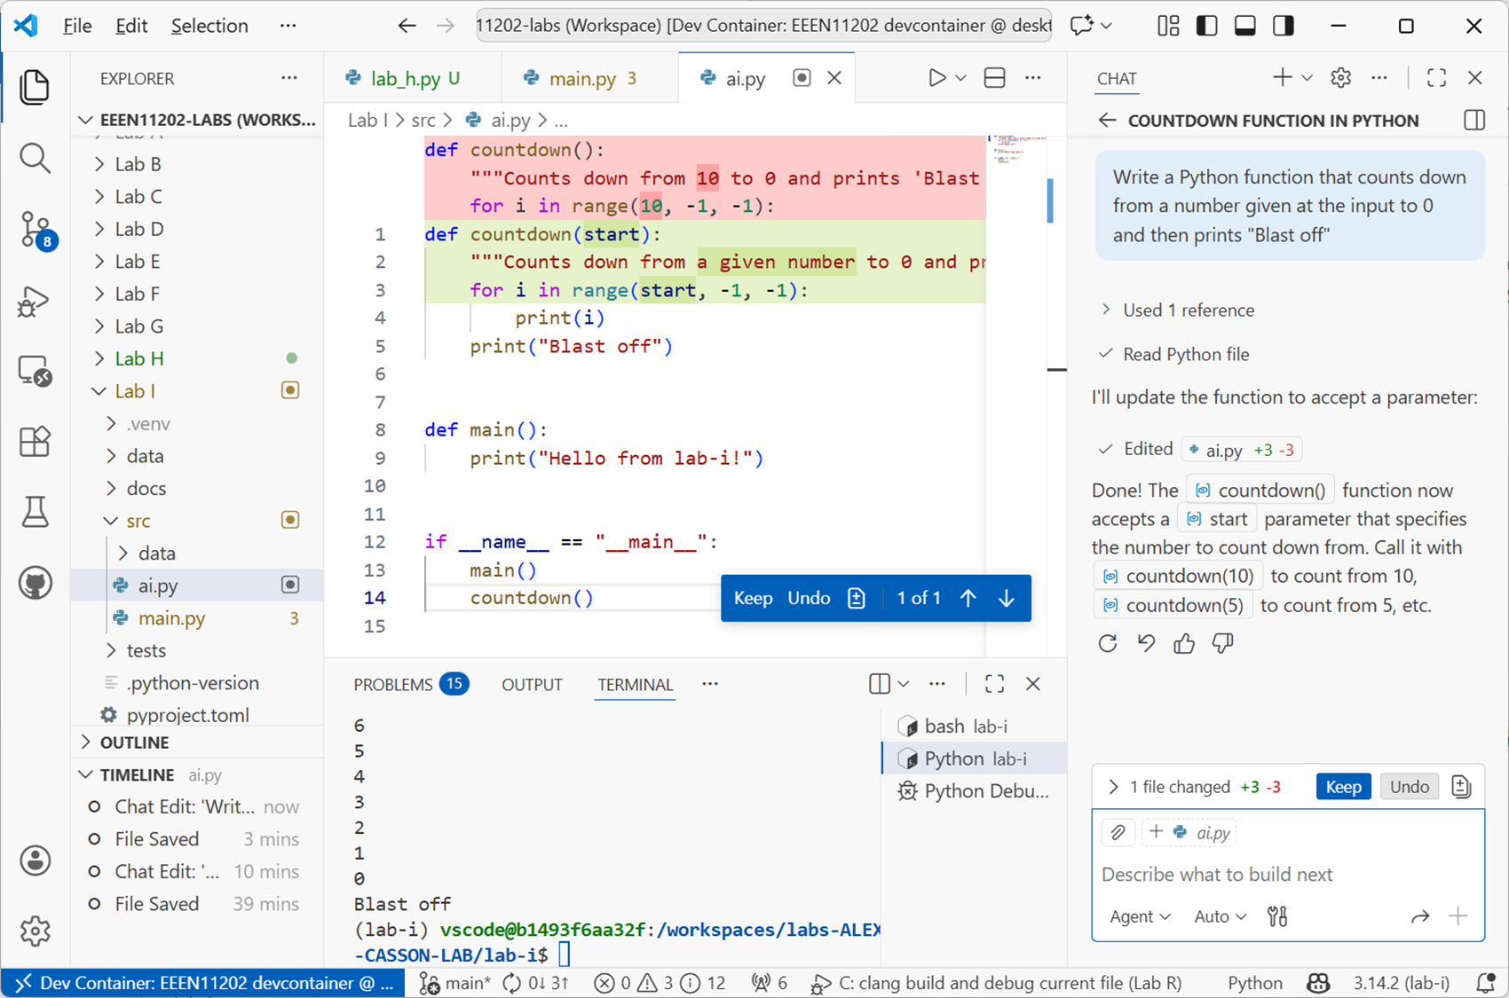Viewport: 1509px width, 998px height.
Task: Click the thumbs up feedback icon
Action: [1184, 643]
